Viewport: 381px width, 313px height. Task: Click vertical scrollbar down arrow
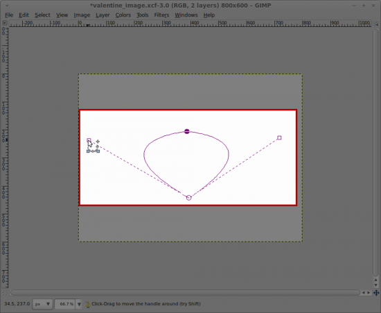376,285
